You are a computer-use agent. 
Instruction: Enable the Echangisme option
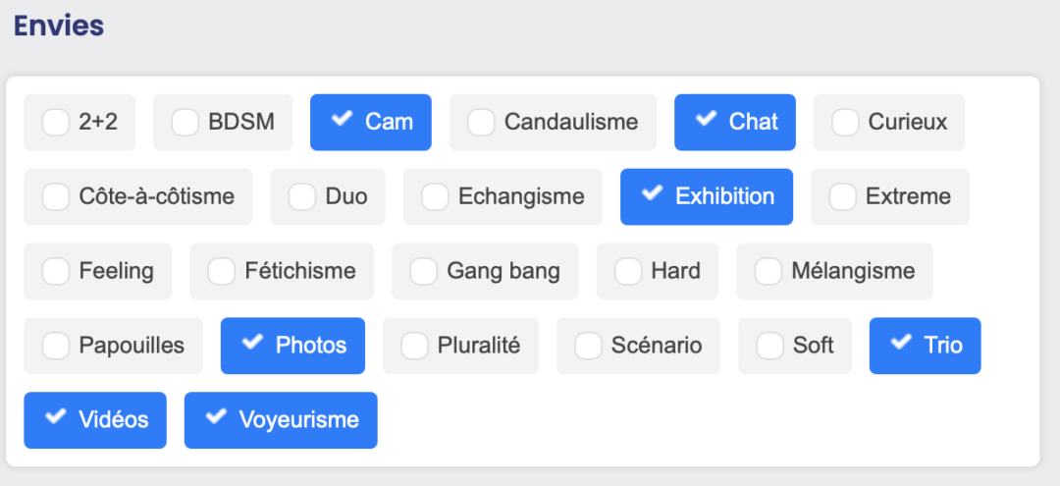(x=435, y=197)
